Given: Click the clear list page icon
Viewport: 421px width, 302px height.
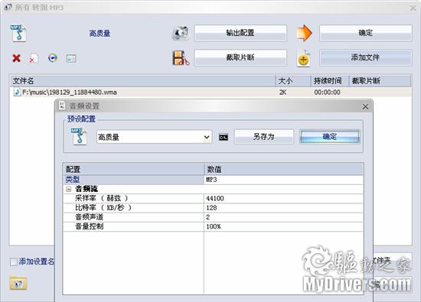Looking at the screenshot, I should point(33,58).
